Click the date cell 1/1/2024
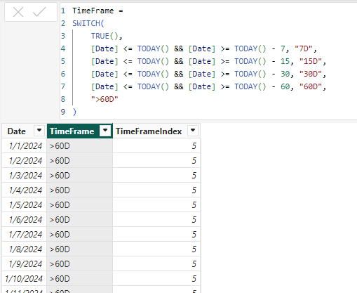Viewport: 357px width, 293px height. coord(25,146)
